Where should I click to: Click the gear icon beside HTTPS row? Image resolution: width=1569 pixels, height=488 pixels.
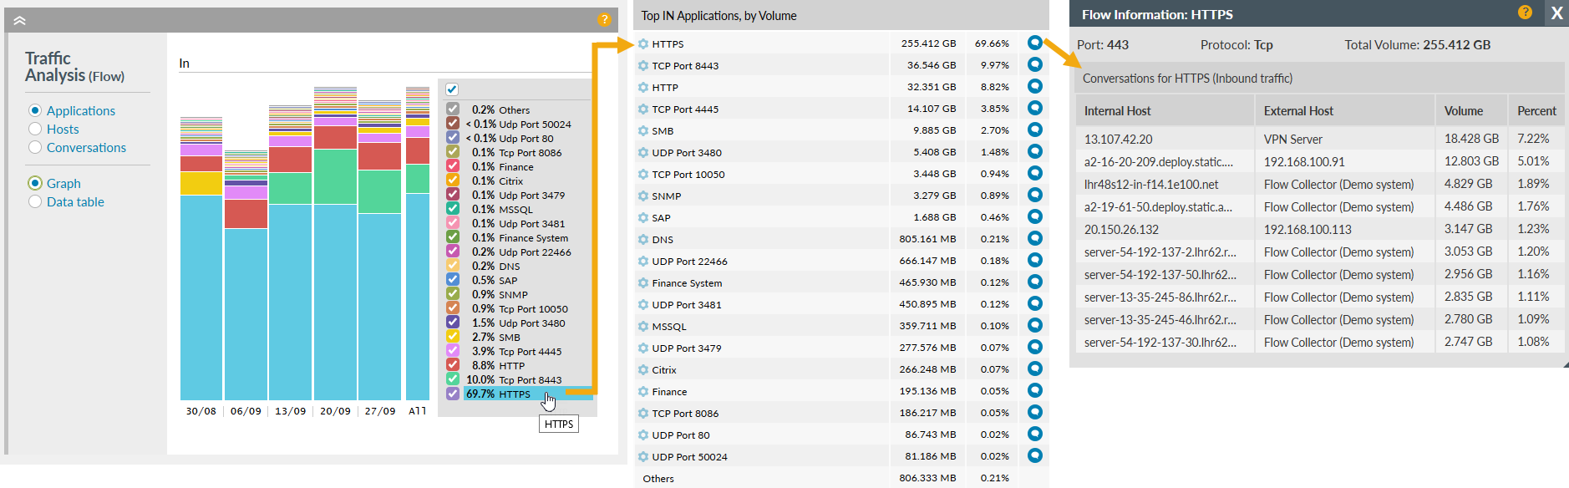coord(642,44)
